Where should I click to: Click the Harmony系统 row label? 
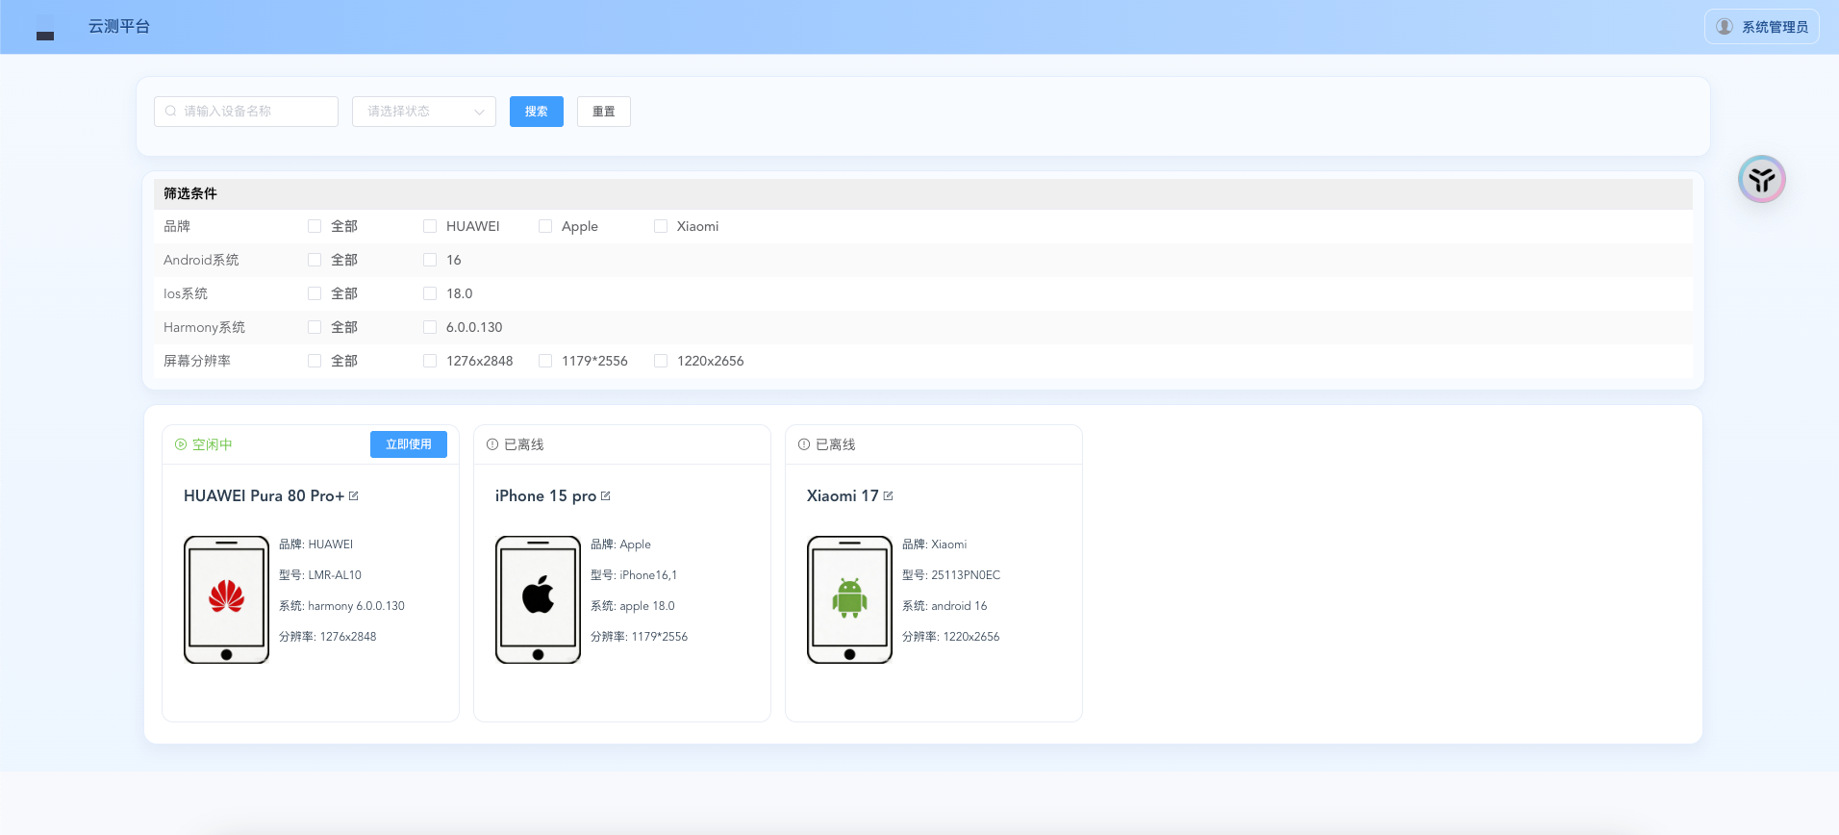pyautogui.click(x=204, y=327)
